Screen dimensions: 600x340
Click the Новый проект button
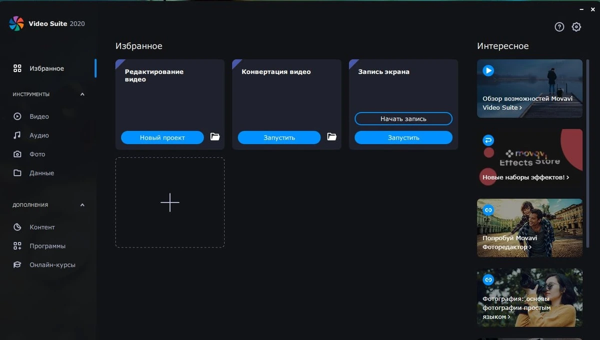(162, 137)
